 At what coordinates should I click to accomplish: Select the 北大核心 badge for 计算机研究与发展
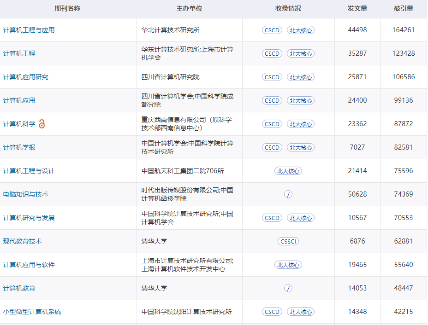click(x=301, y=218)
